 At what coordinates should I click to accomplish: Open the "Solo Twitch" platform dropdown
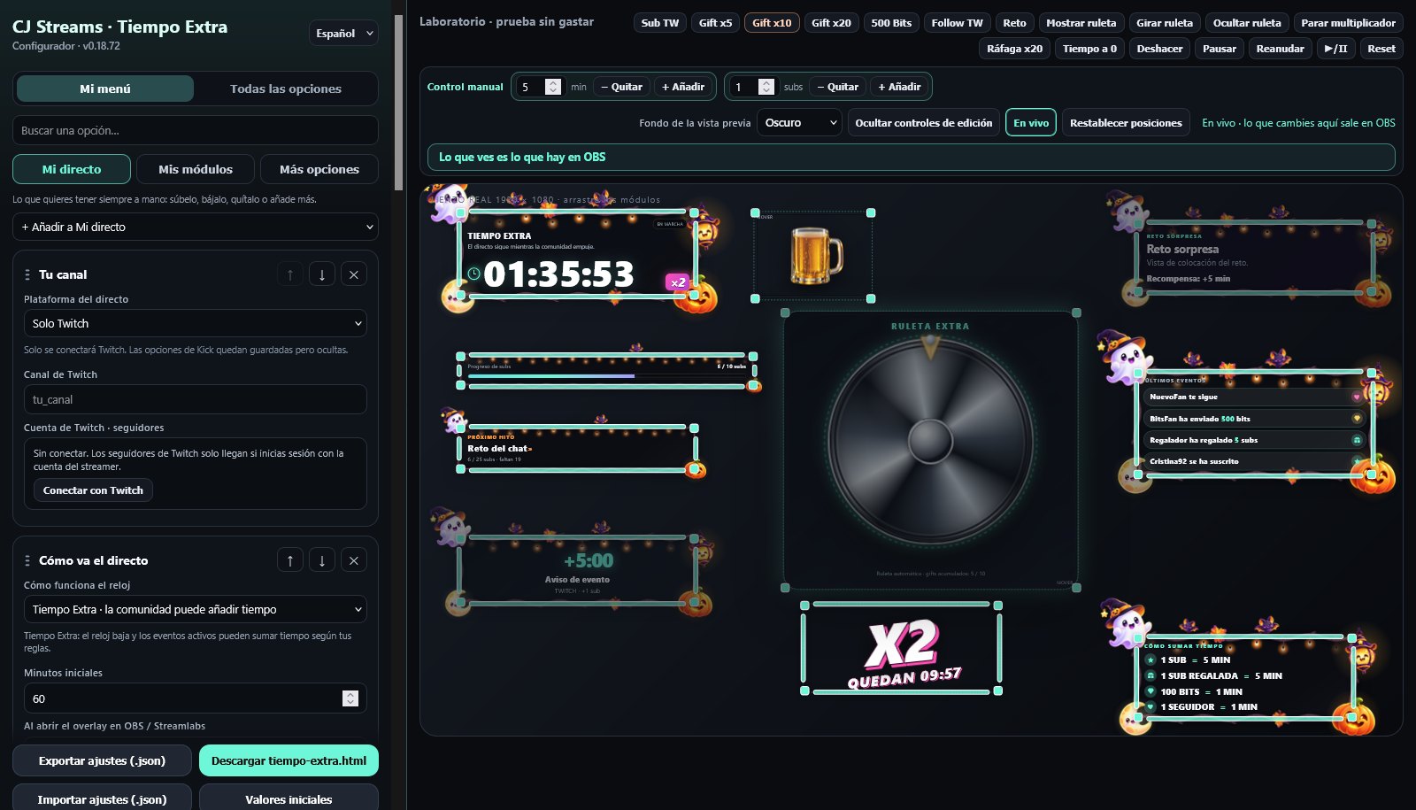[196, 323]
